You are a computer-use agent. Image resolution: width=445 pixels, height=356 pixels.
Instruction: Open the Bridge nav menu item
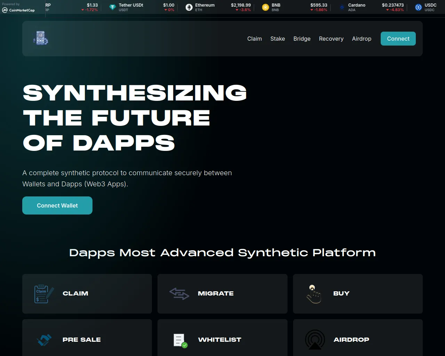(x=302, y=39)
